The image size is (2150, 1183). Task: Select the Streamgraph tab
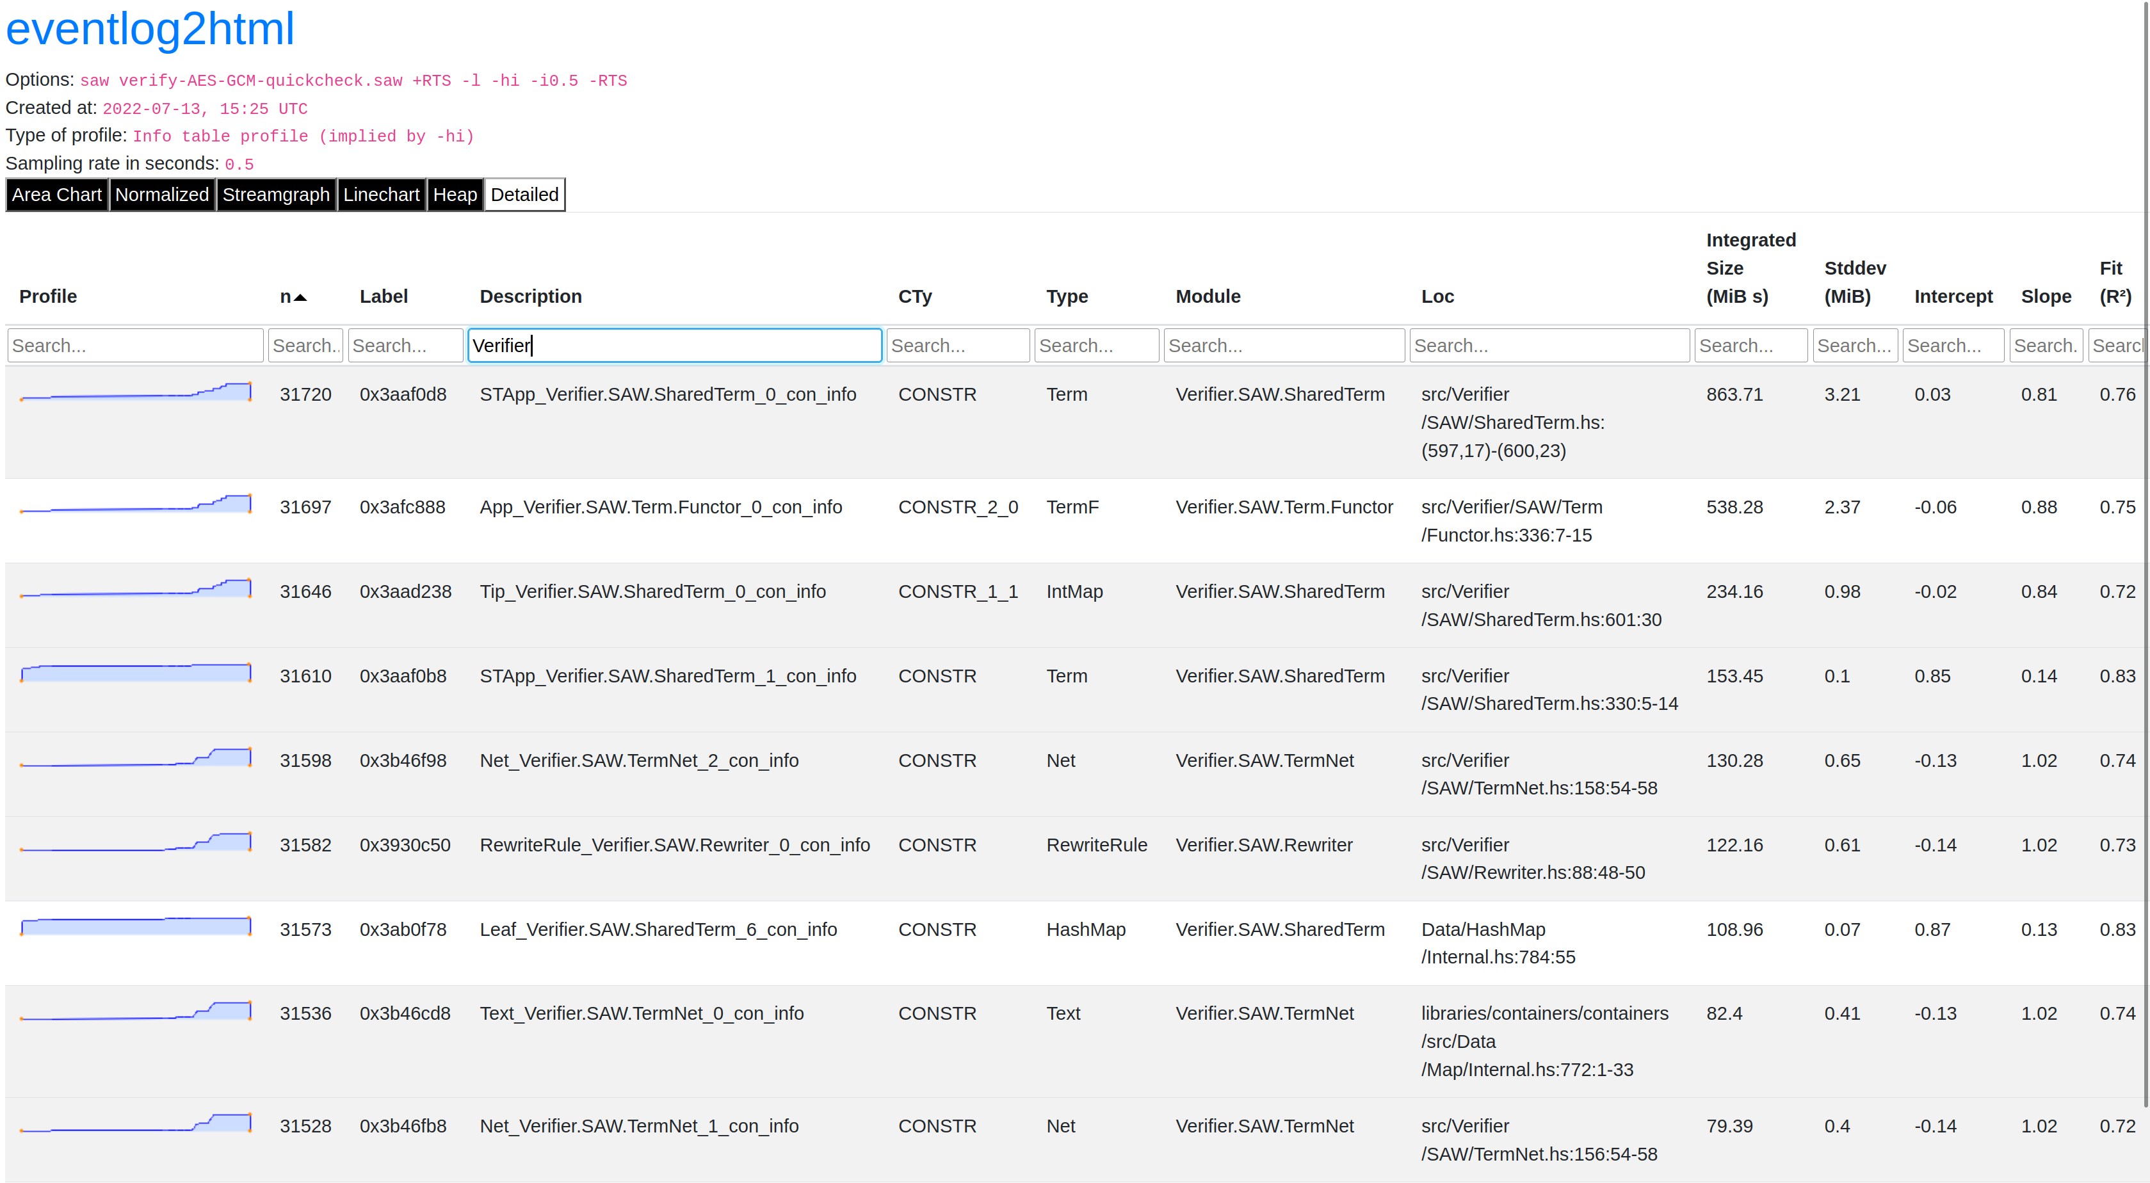(276, 195)
